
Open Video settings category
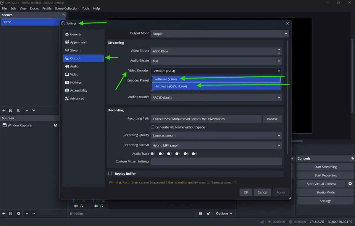[x=83, y=74]
